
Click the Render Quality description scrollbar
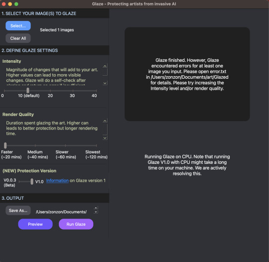[105, 129]
